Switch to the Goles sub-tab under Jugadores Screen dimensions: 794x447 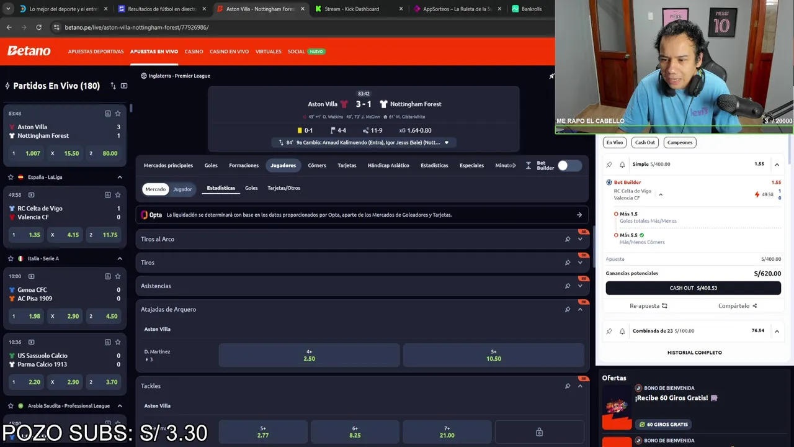[x=251, y=188]
